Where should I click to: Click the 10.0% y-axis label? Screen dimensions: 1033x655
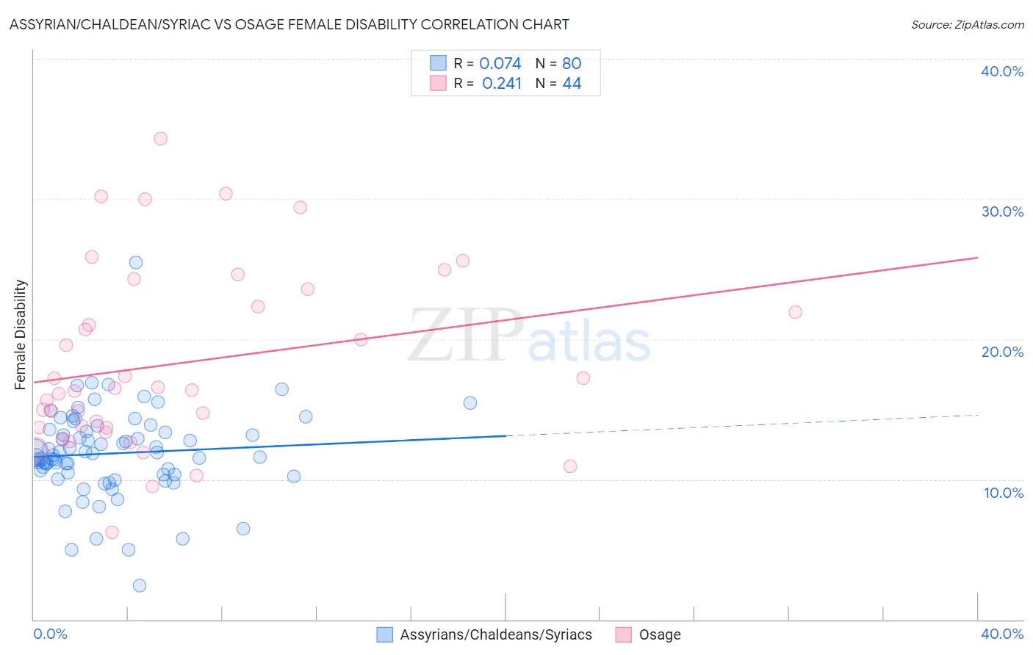(1004, 493)
